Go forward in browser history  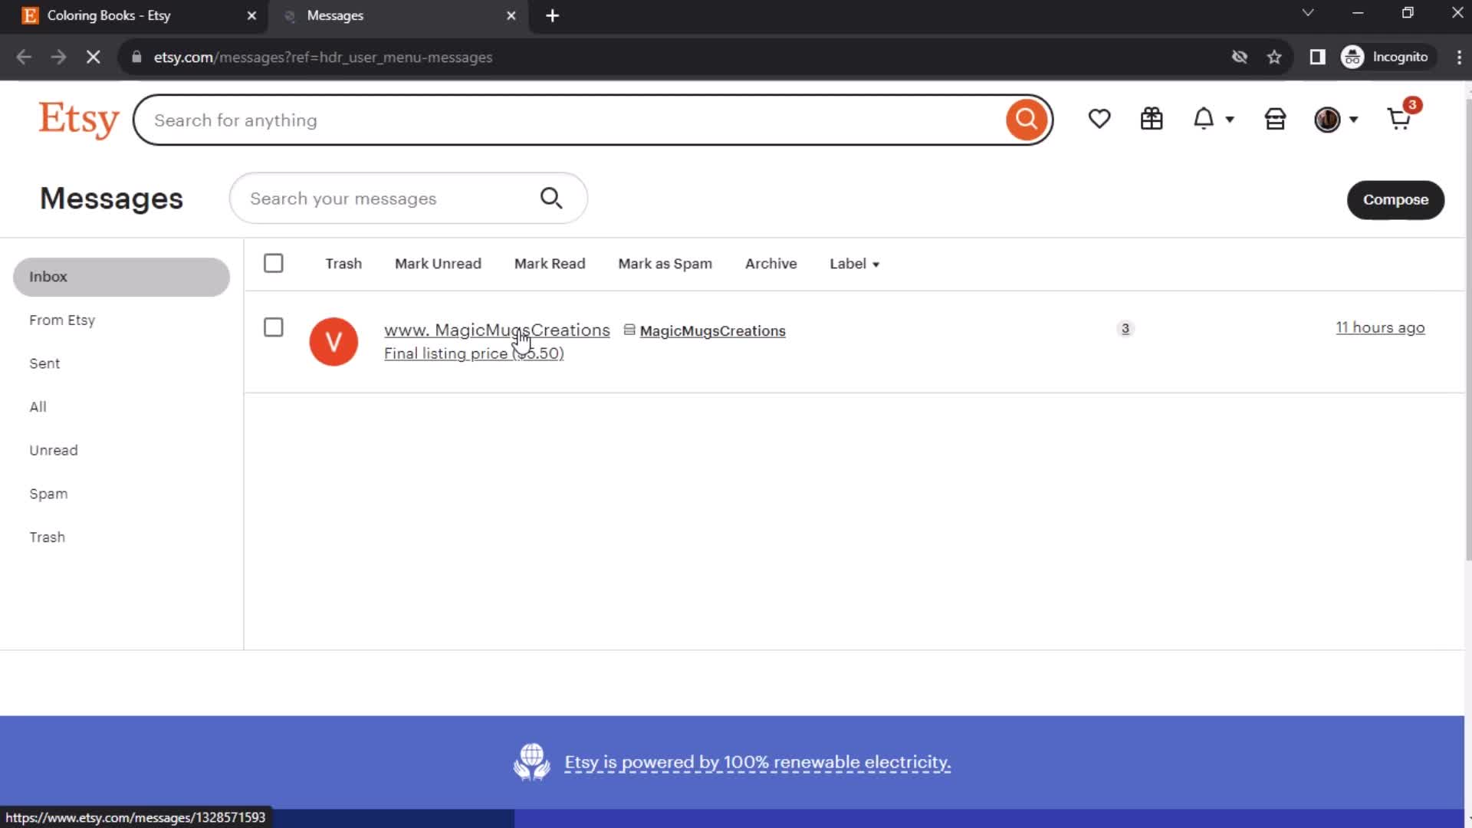pos(58,58)
